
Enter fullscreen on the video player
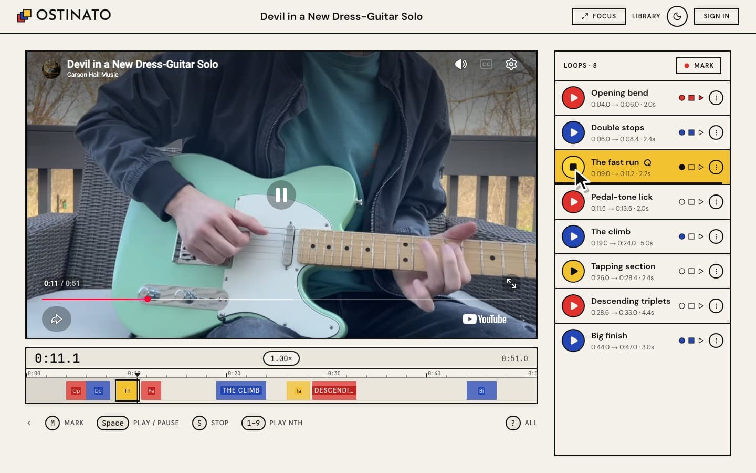coord(511,283)
